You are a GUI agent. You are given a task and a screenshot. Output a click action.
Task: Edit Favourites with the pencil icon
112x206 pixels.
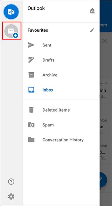click(92, 30)
